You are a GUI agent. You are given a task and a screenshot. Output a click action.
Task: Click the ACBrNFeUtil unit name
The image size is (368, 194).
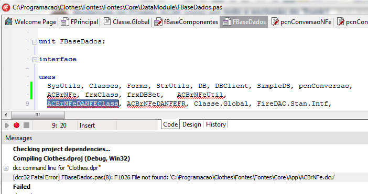pyautogui.click(x=200, y=95)
